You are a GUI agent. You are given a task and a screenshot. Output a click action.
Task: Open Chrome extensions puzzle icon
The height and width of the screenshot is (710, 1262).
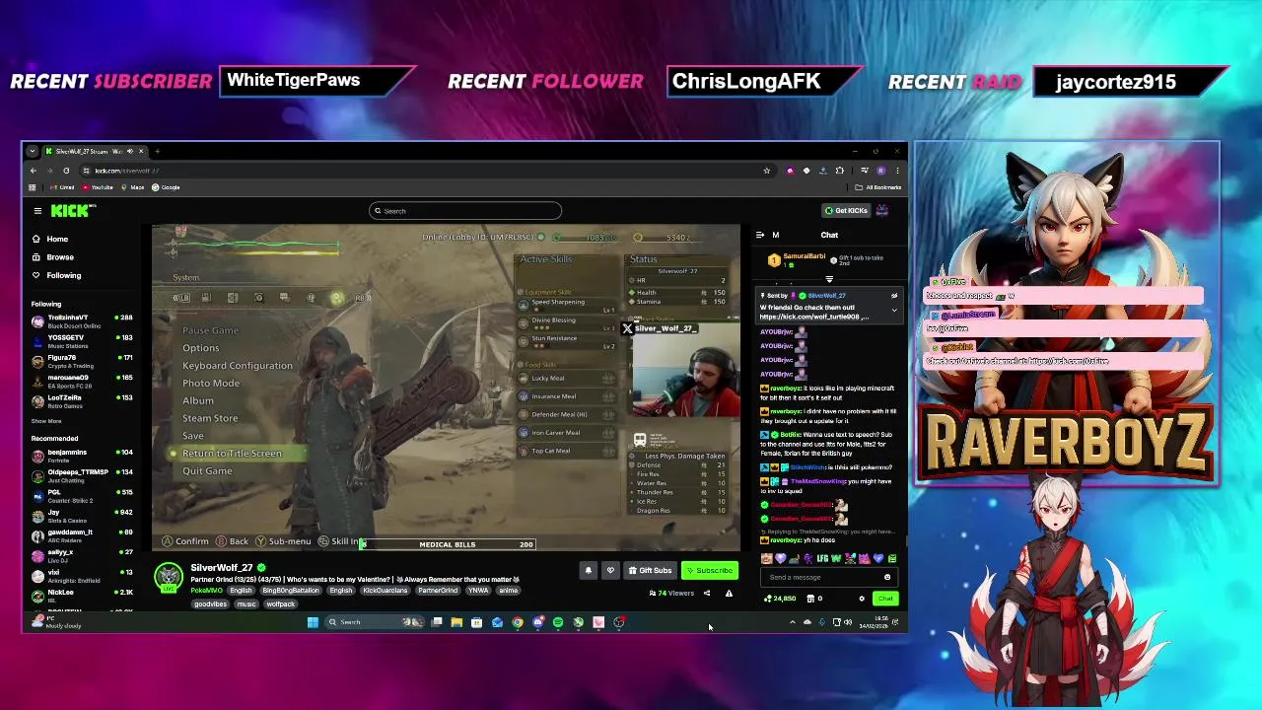pyautogui.click(x=839, y=171)
